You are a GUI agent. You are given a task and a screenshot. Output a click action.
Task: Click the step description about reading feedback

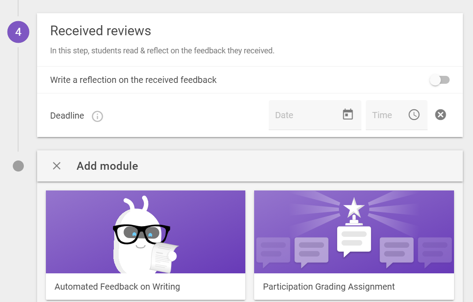point(162,51)
